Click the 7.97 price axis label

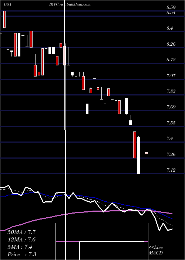[171, 76]
